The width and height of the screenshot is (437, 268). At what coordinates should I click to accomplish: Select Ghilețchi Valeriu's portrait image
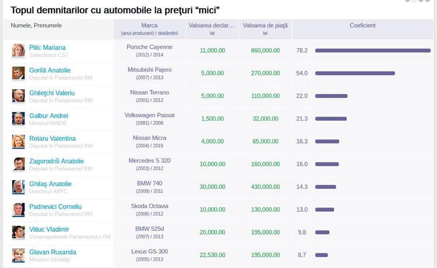[18, 96]
